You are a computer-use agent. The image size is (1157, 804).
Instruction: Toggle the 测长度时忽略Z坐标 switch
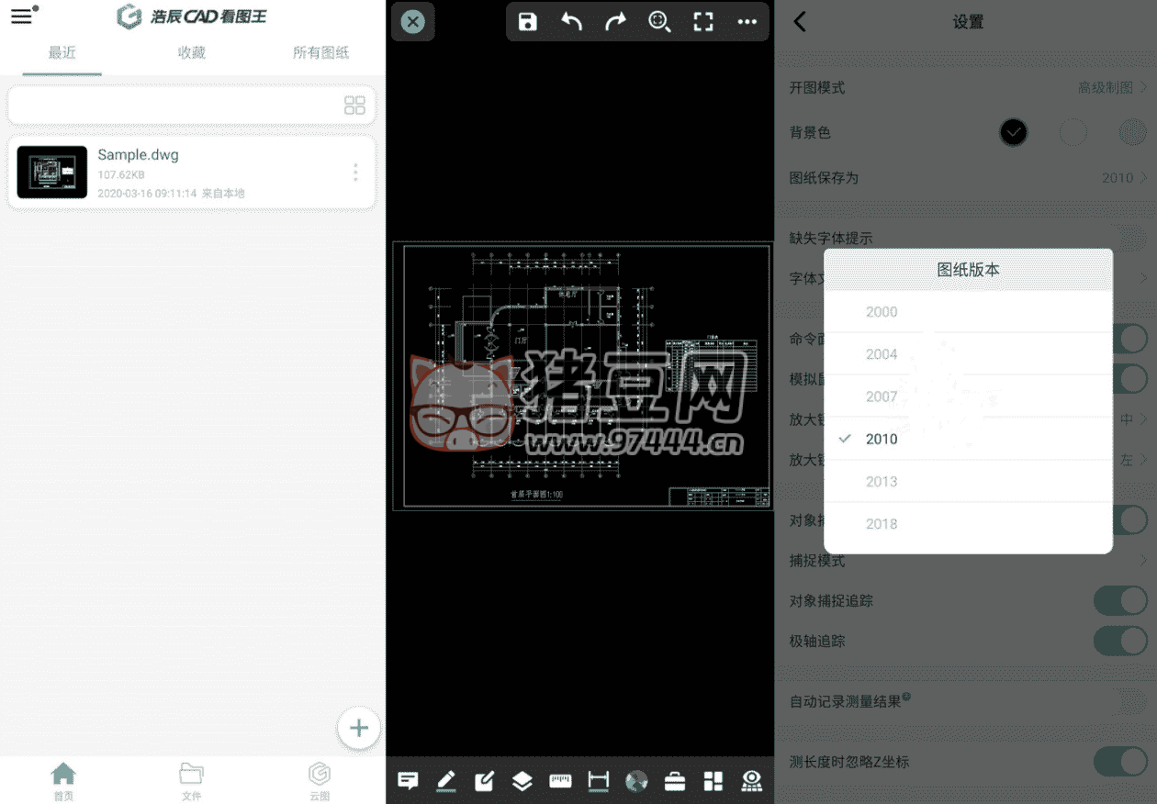(1119, 762)
